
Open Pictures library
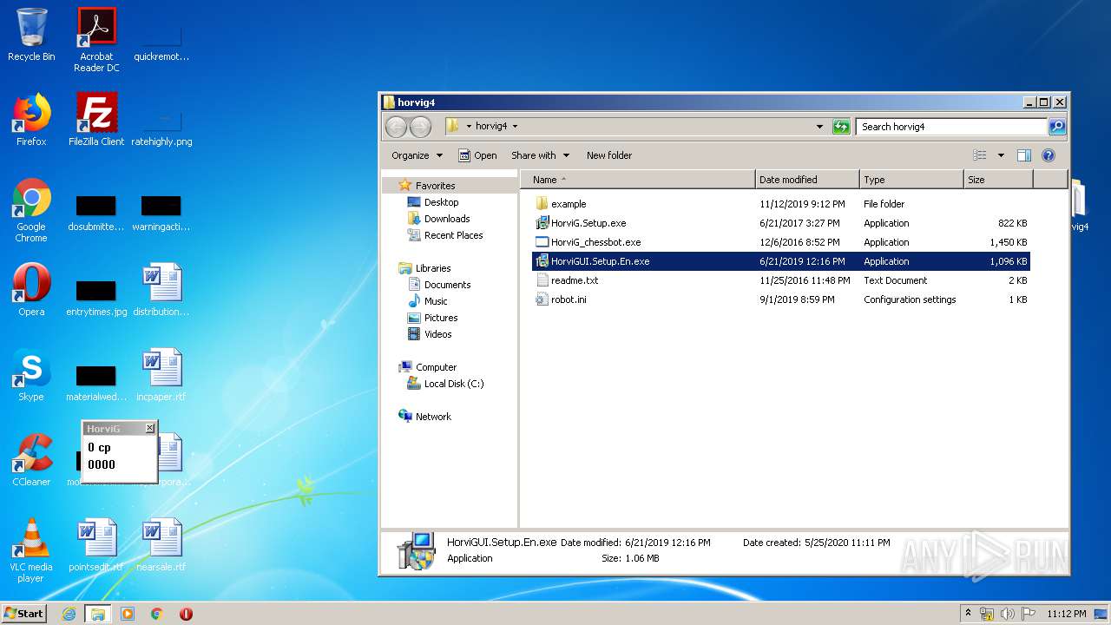pyautogui.click(x=441, y=318)
